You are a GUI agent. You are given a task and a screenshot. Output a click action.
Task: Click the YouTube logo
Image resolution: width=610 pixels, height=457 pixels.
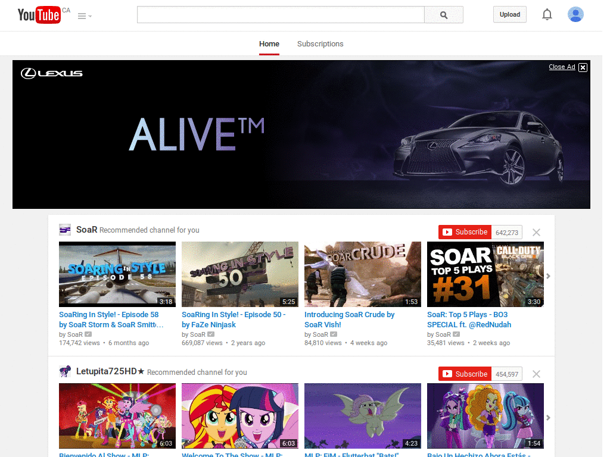coord(39,15)
